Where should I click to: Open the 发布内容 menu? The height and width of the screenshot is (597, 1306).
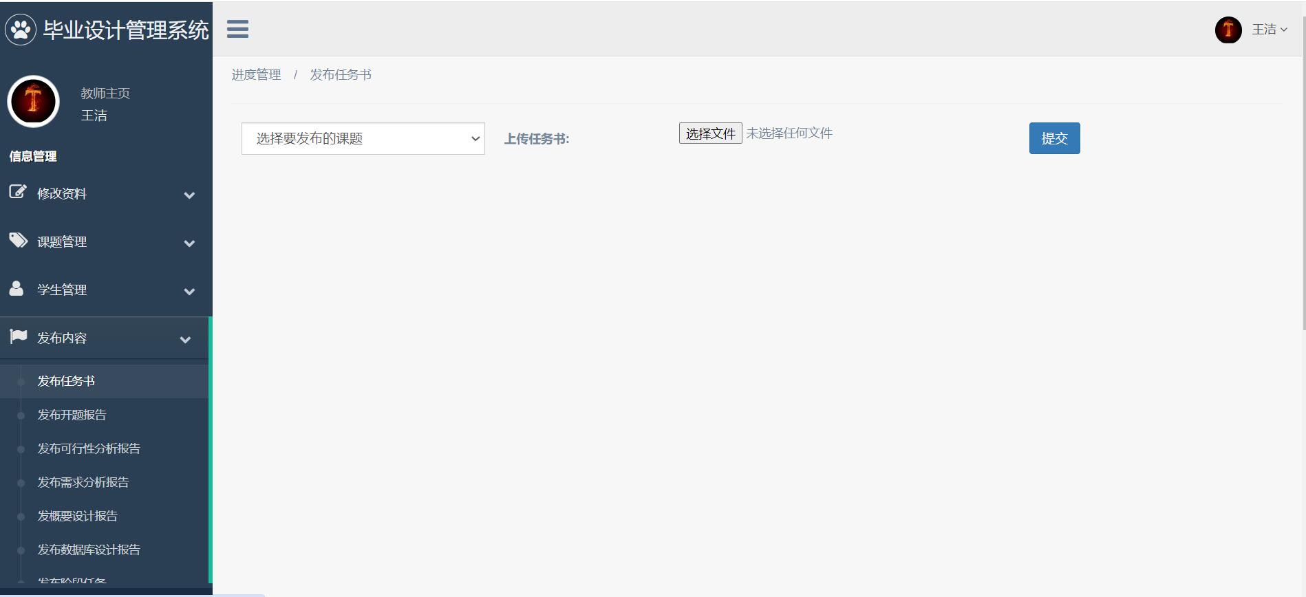105,338
